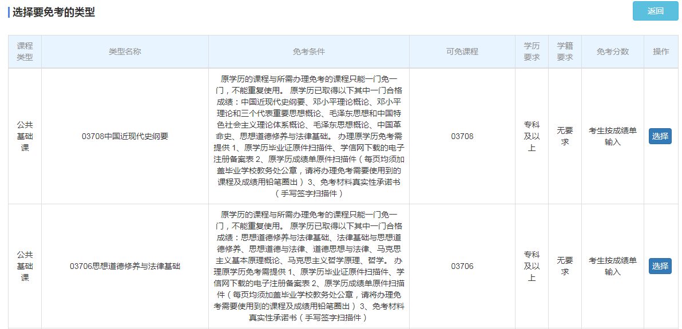The height and width of the screenshot is (329, 682).
Task: Click the 返回 button at top right
Action: point(655,11)
